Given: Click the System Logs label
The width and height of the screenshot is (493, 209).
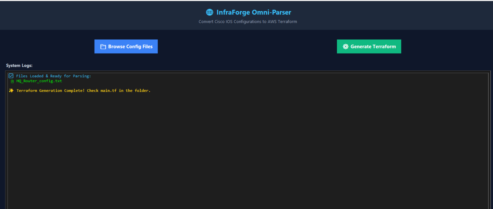Looking at the screenshot, I should coord(19,65).
